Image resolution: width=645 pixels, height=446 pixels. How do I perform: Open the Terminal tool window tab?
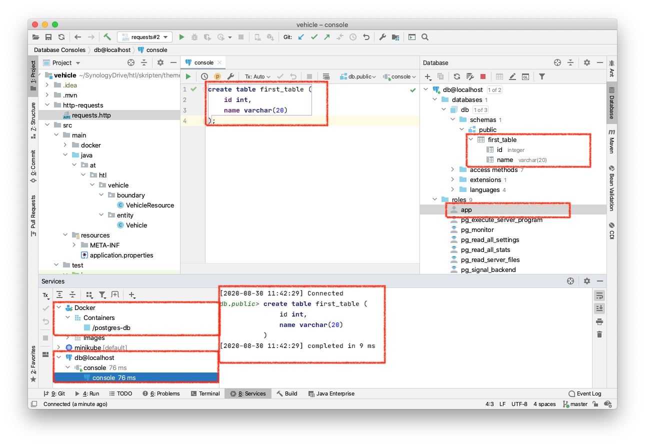(205, 393)
